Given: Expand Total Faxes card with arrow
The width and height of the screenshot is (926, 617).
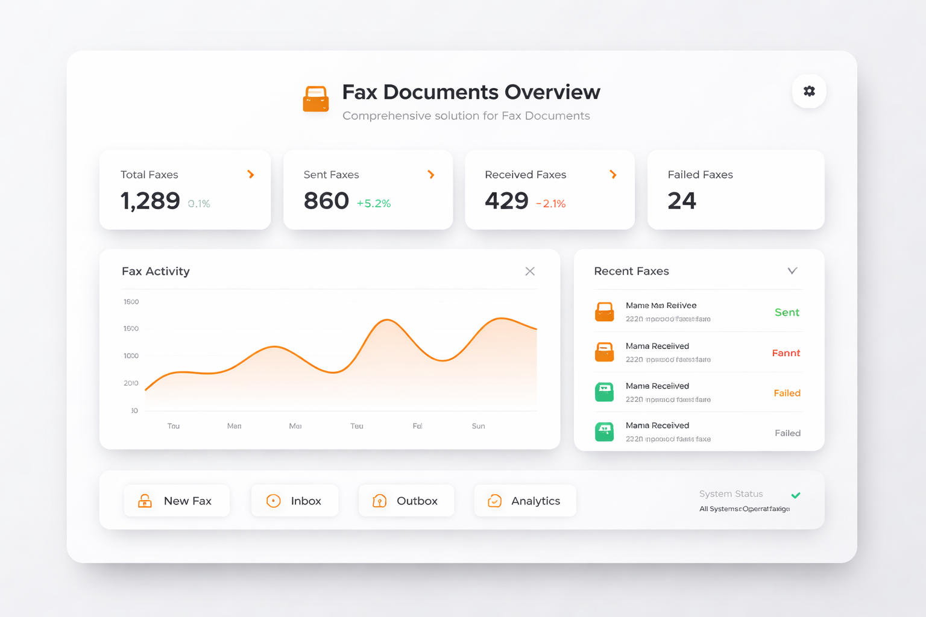Looking at the screenshot, I should tap(251, 175).
